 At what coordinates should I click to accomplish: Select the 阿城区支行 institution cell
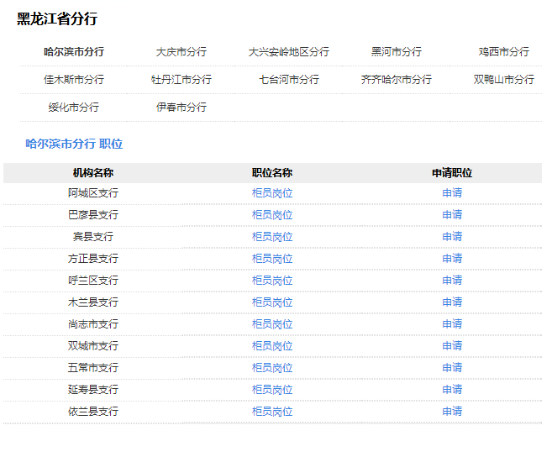pyautogui.click(x=93, y=193)
